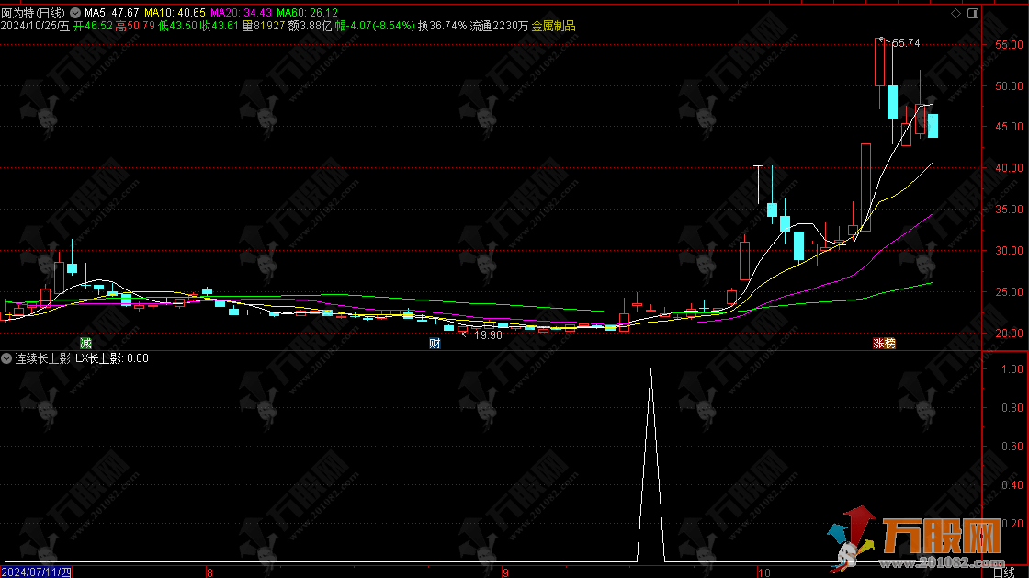Click the MA10: 40.65 label
Screen dimensions: 1029x578
[x=175, y=13]
